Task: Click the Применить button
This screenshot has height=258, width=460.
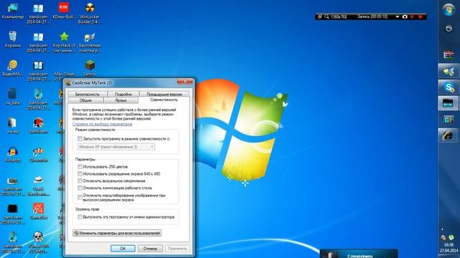Action: (178, 249)
